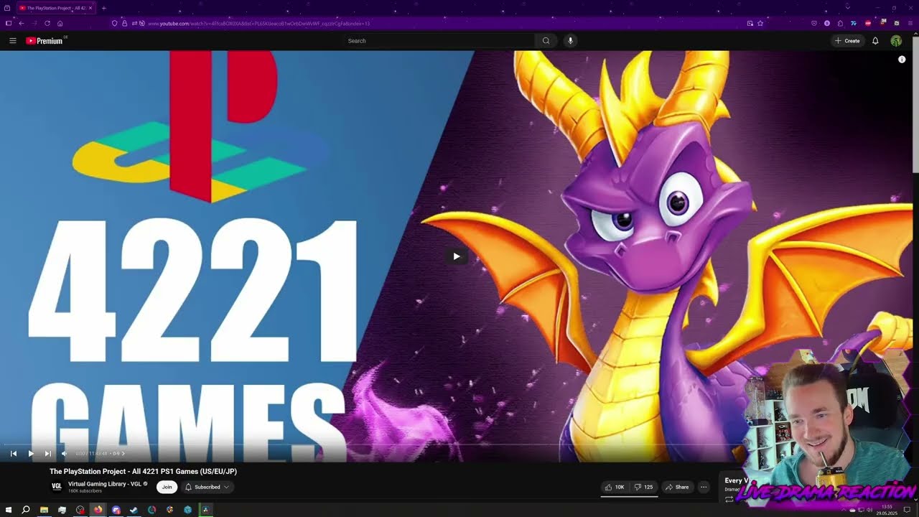The height and width of the screenshot is (517, 919).
Task: Open Steam from taskbar
Action: click(134, 510)
